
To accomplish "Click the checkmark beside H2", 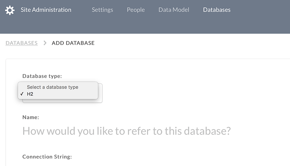I will click(x=22, y=94).
